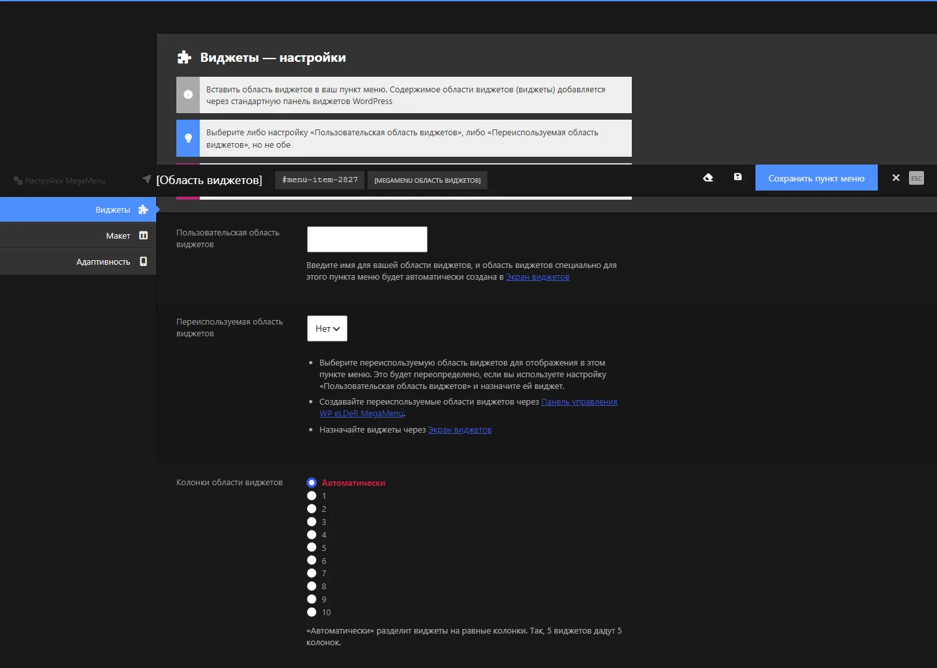Select 9 columns radio button
937x668 pixels.
(312, 599)
